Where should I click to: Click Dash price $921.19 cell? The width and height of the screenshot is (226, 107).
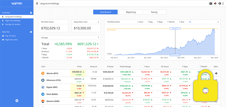(x=78, y=94)
